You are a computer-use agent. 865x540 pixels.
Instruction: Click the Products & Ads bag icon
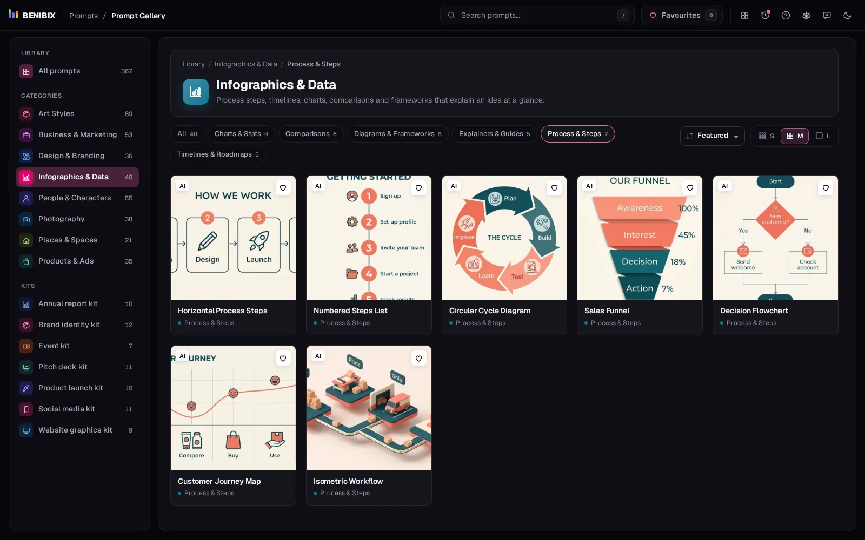click(26, 261)
